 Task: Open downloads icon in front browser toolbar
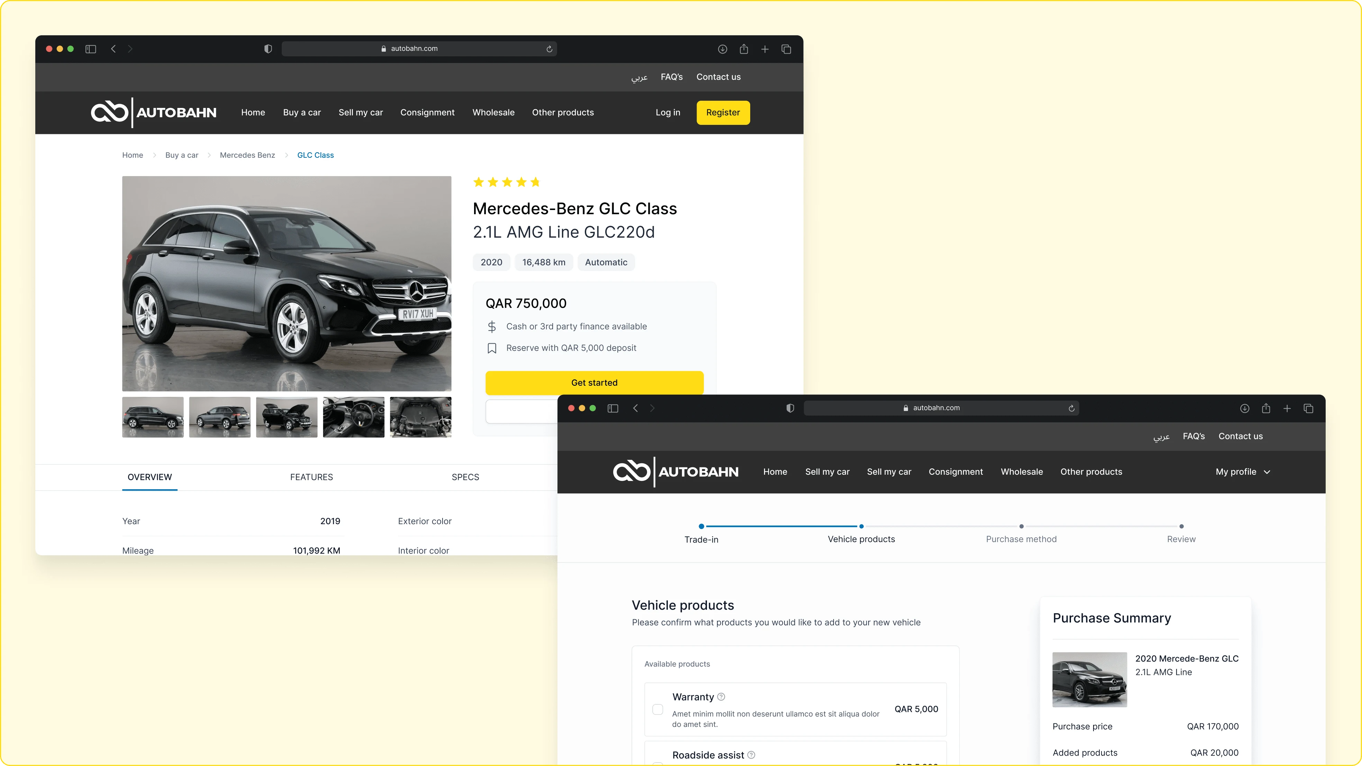(x=1244, y=408)
